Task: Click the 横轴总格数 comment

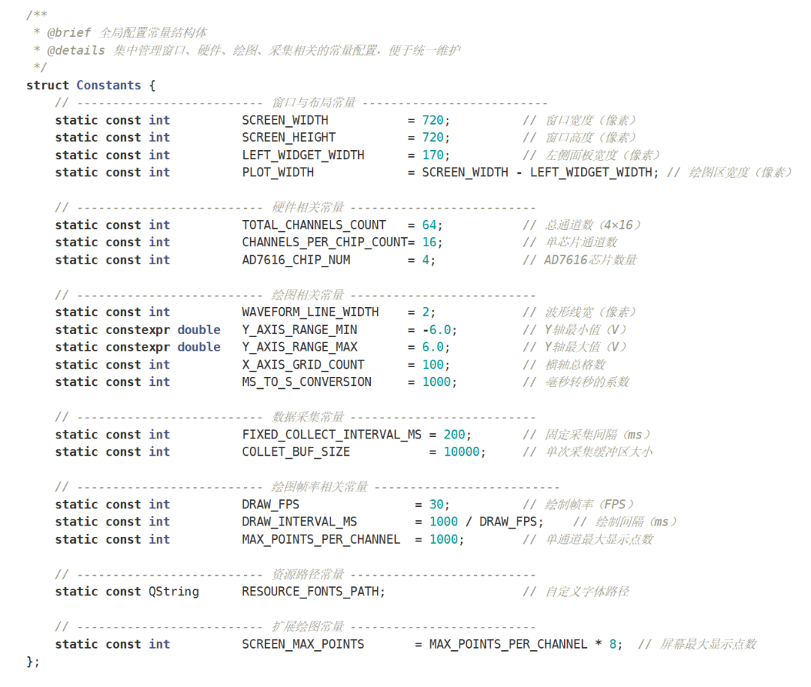Action: (575, 365)
